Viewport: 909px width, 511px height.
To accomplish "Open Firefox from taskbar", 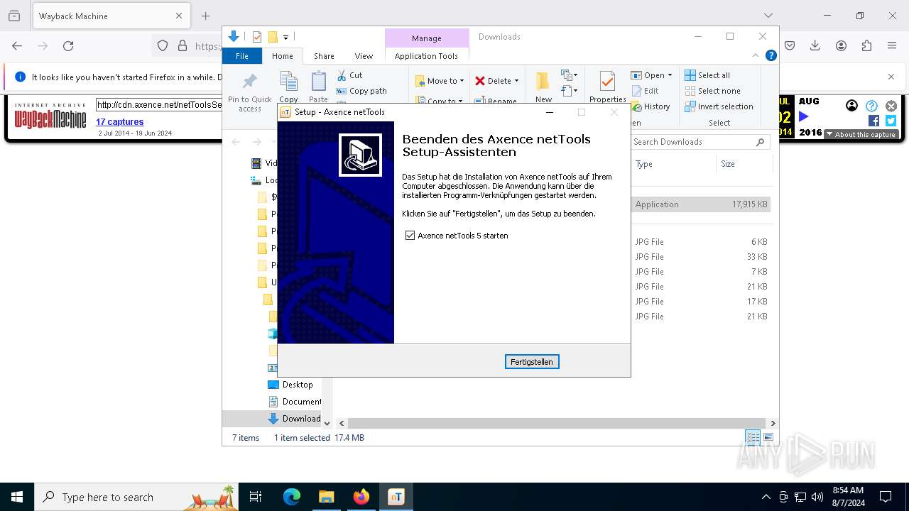I will (x=361, y=497).
